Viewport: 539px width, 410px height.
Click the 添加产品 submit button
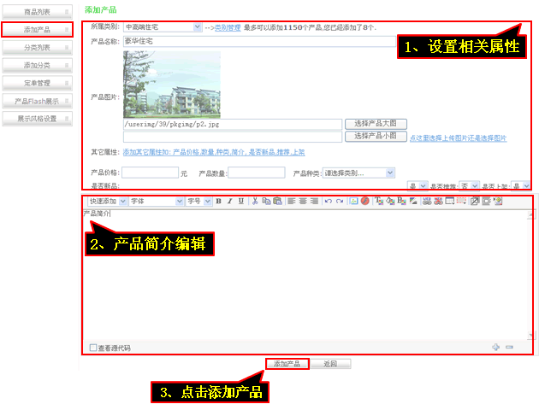pyautogui.click(x=287, y=364)
